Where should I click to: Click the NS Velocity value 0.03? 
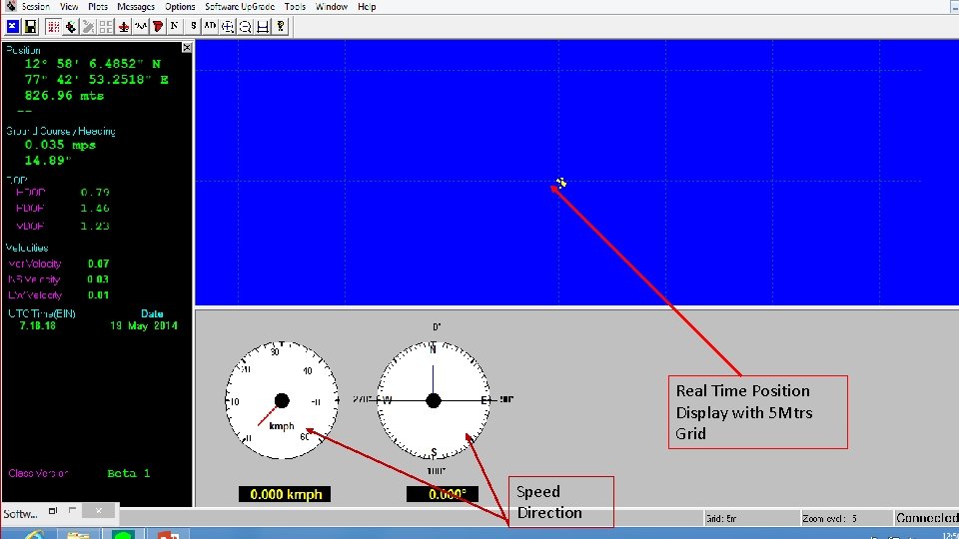pyautogui.click(x=99, y=279)
